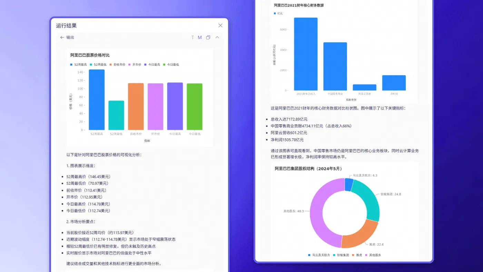This screenshot has height=272, width=483.
Task: Toggle the 亿元 legend entry in financial chart
Action: [x=278, y=13]
